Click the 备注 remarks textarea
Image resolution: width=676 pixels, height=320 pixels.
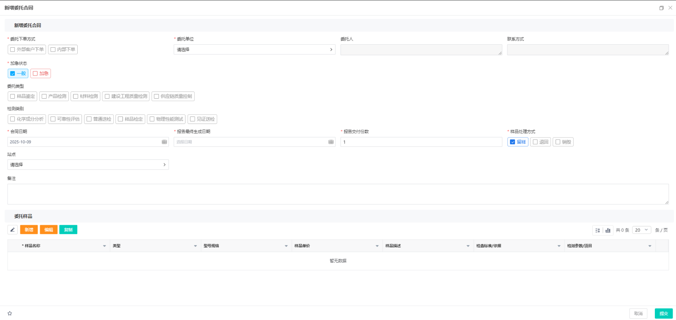pyautogui.click(x=338, y=194)
